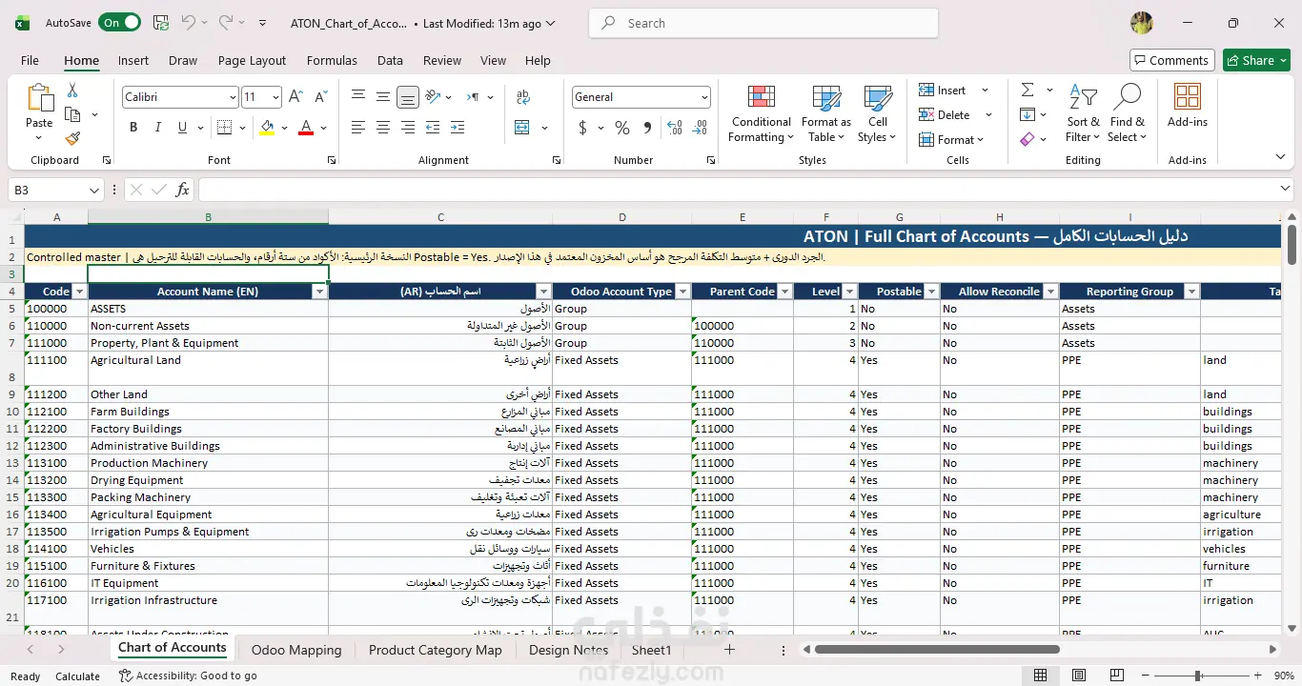Toggle Align Left horizontal alignment
1302x686 pixels.
pyautogui.click(x=358, y=128)
